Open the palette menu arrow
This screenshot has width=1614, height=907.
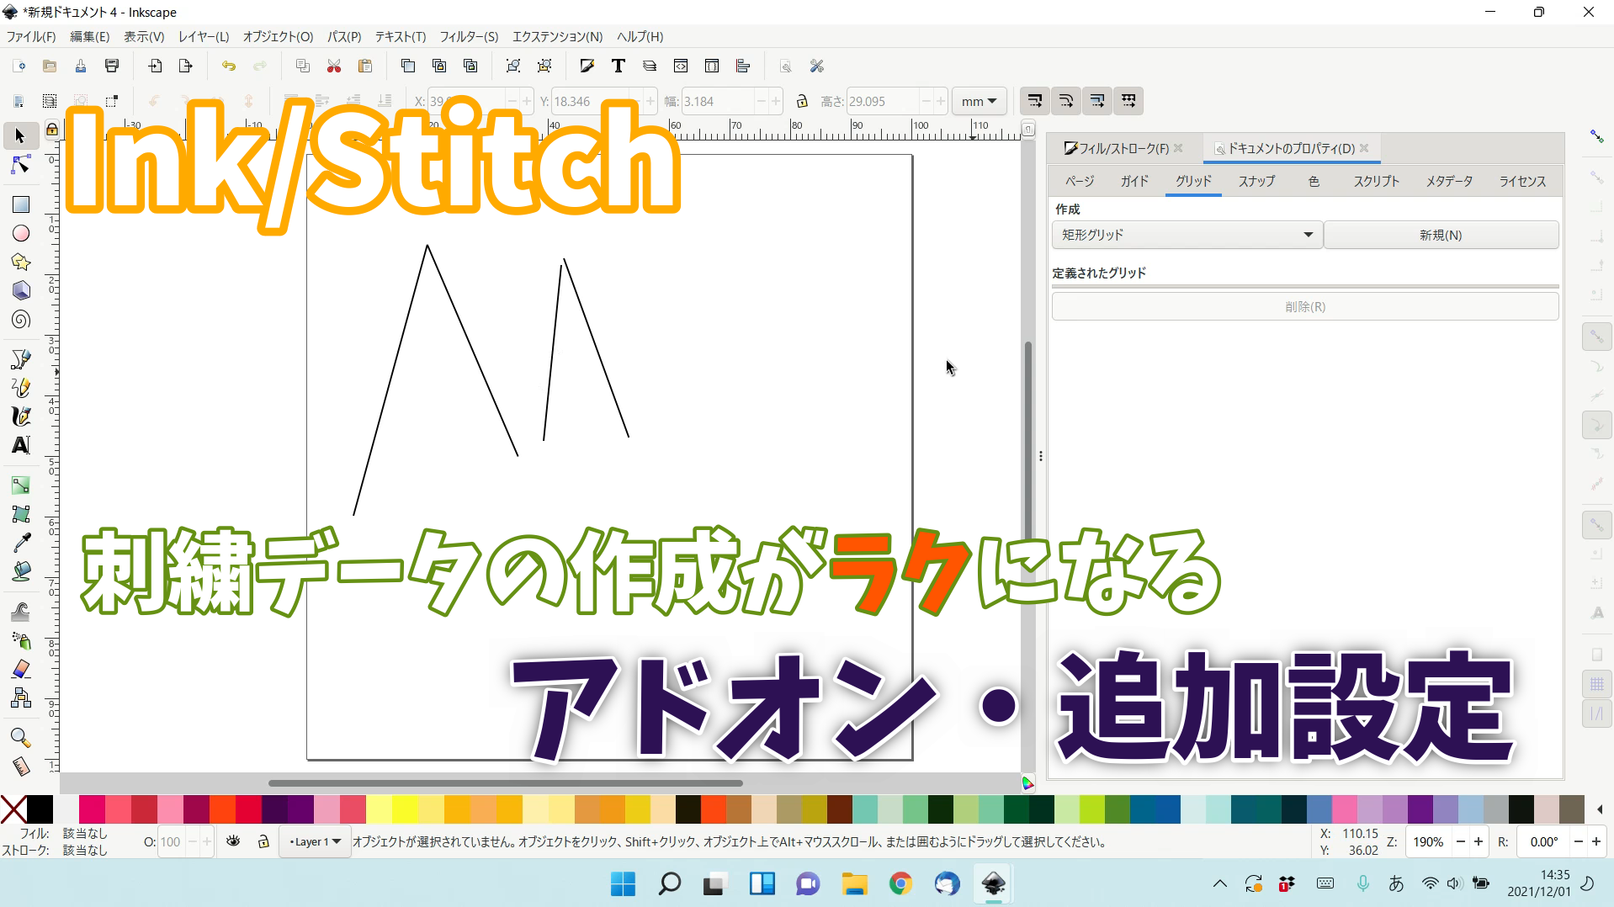1599,809
